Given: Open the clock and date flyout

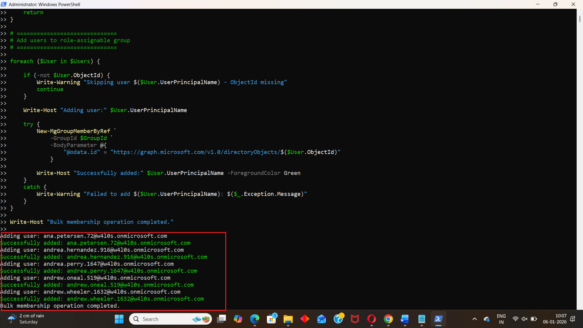Looking at the screenshot, I should click(x=554, y=319).
